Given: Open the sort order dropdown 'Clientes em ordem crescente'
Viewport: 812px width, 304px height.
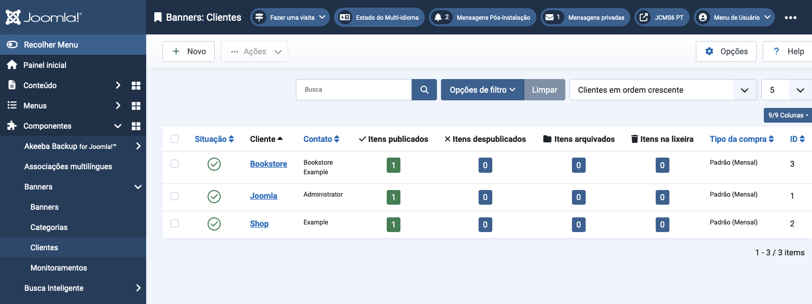Looking at the screenshot, I should click(x=663, y=90).
